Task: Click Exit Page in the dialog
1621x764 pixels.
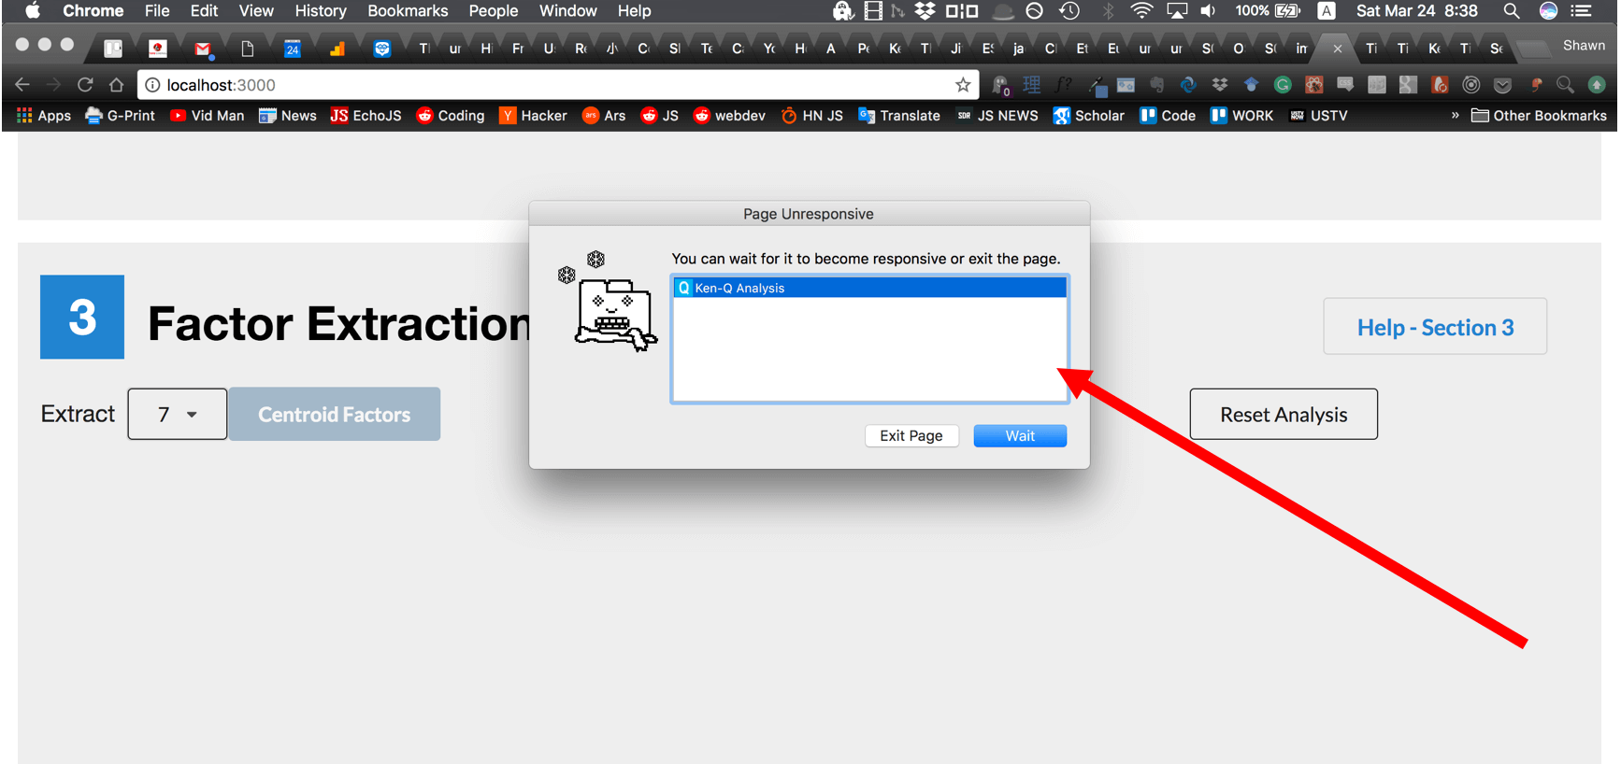Action: (911, 436)
